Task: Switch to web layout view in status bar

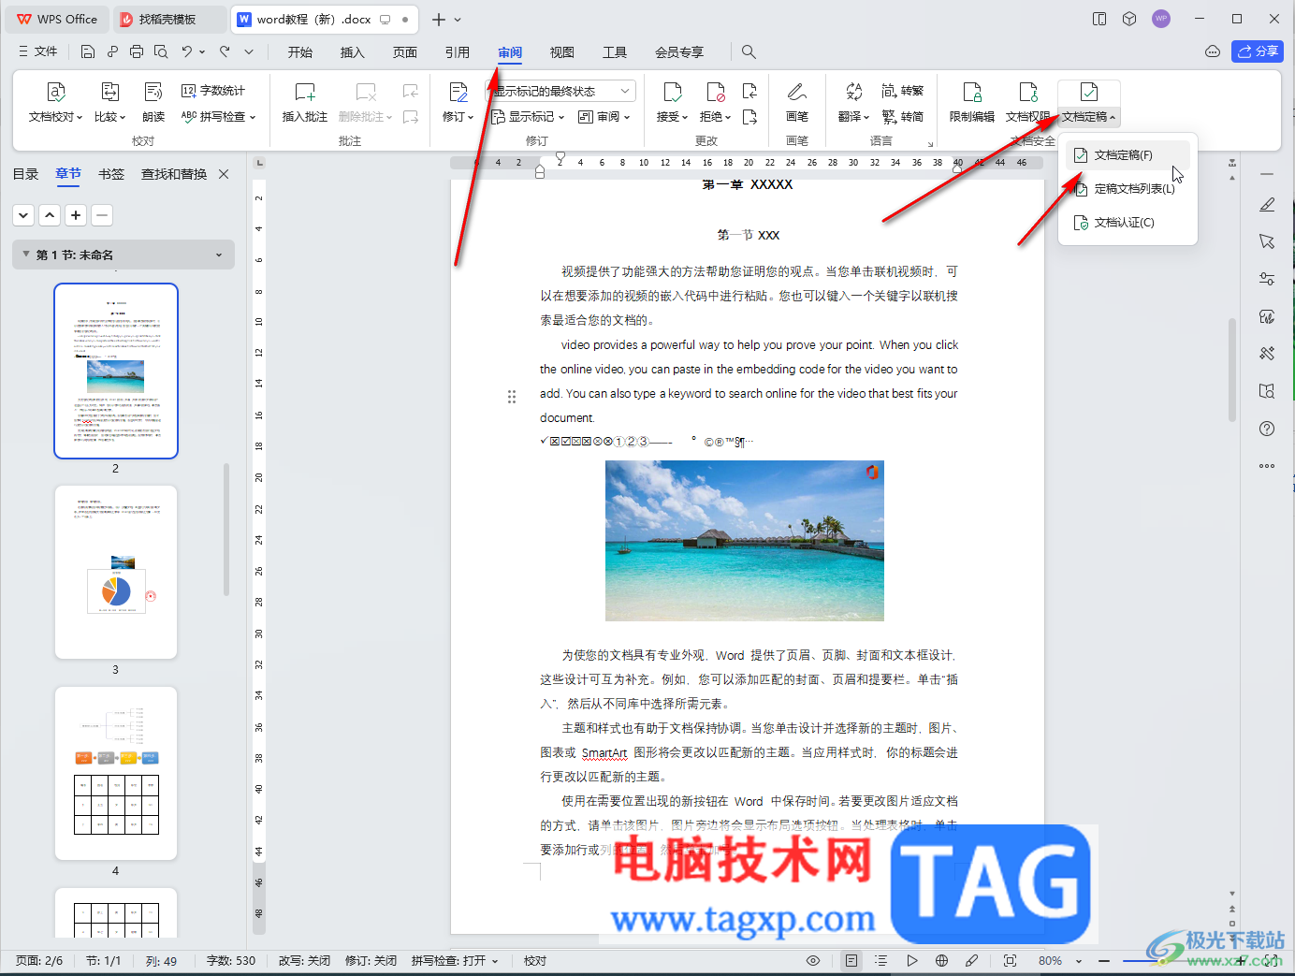Action: pos(941,960)
